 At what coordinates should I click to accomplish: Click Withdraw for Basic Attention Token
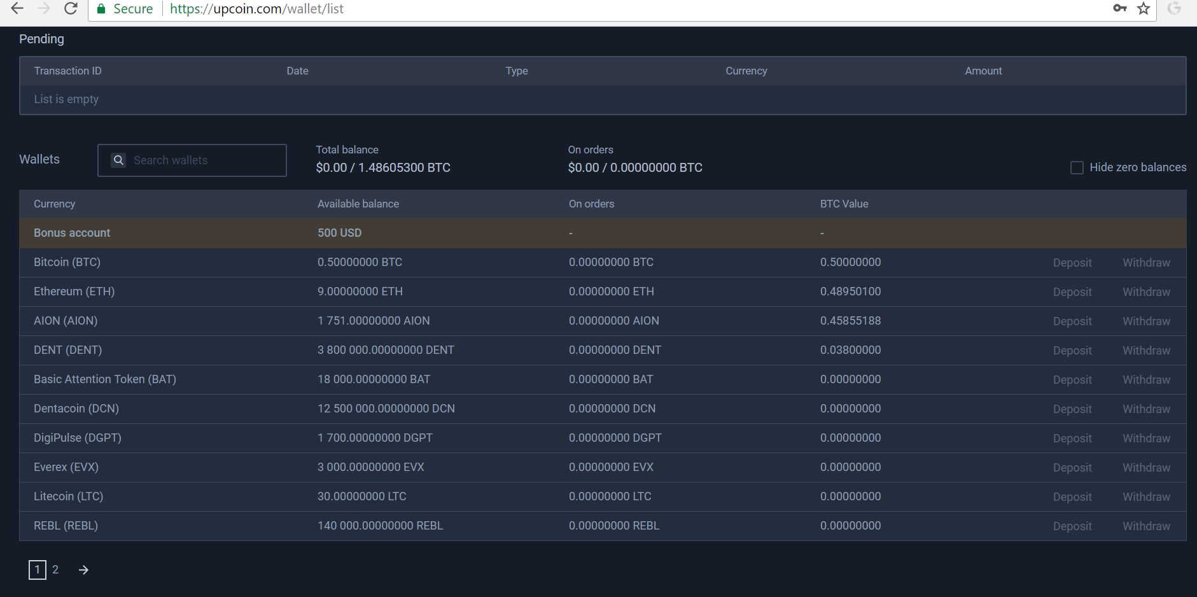click(x=1146, y=380)
